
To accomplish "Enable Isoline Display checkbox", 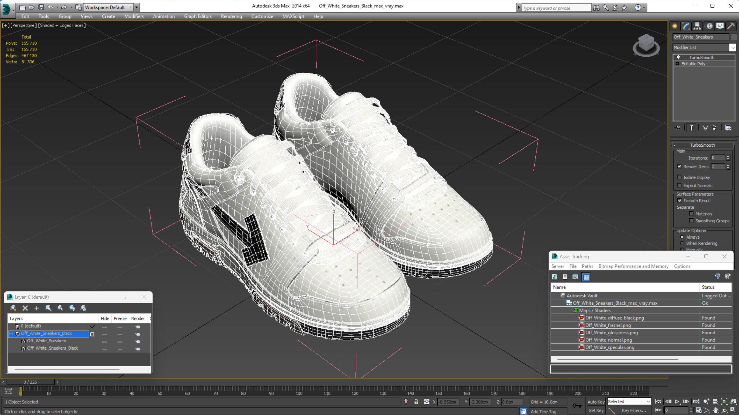I will 679,177.
